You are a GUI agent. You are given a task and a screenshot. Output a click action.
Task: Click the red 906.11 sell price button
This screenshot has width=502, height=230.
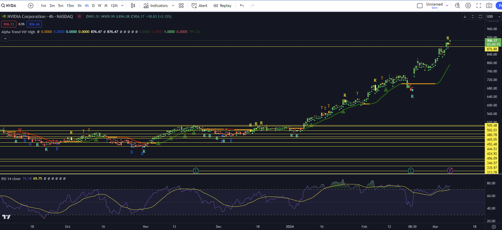pos(8,24)
